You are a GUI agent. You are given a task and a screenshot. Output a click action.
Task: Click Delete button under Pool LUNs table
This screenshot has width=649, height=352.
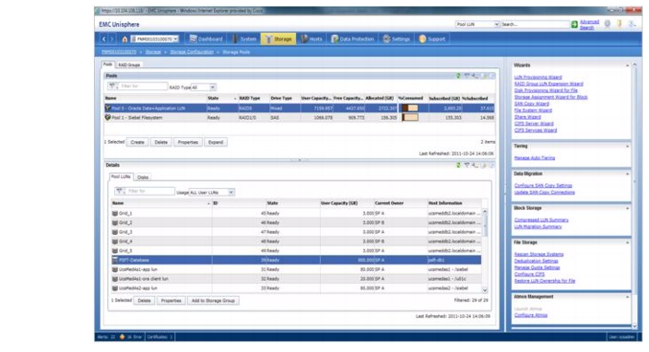144,300
